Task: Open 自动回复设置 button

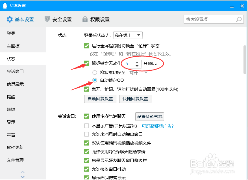Action: coord(100,99)
